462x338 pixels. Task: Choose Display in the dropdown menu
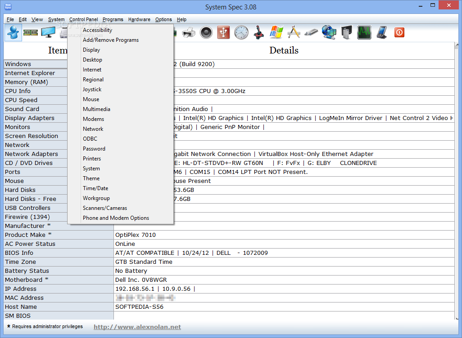(121, 50)
